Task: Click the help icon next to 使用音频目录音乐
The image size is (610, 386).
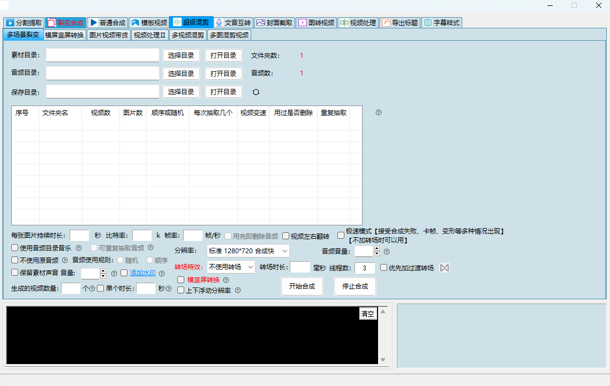Action: pos(79,248)
